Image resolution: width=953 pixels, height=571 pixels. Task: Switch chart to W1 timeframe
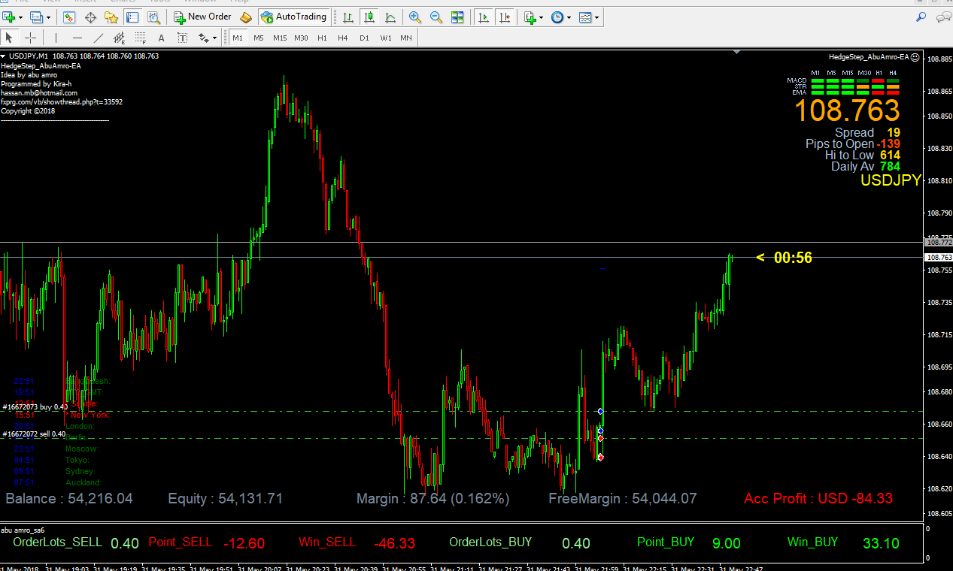coord(385,38)
